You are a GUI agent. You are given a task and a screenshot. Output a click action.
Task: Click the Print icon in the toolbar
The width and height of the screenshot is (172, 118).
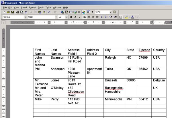point(17,12)
